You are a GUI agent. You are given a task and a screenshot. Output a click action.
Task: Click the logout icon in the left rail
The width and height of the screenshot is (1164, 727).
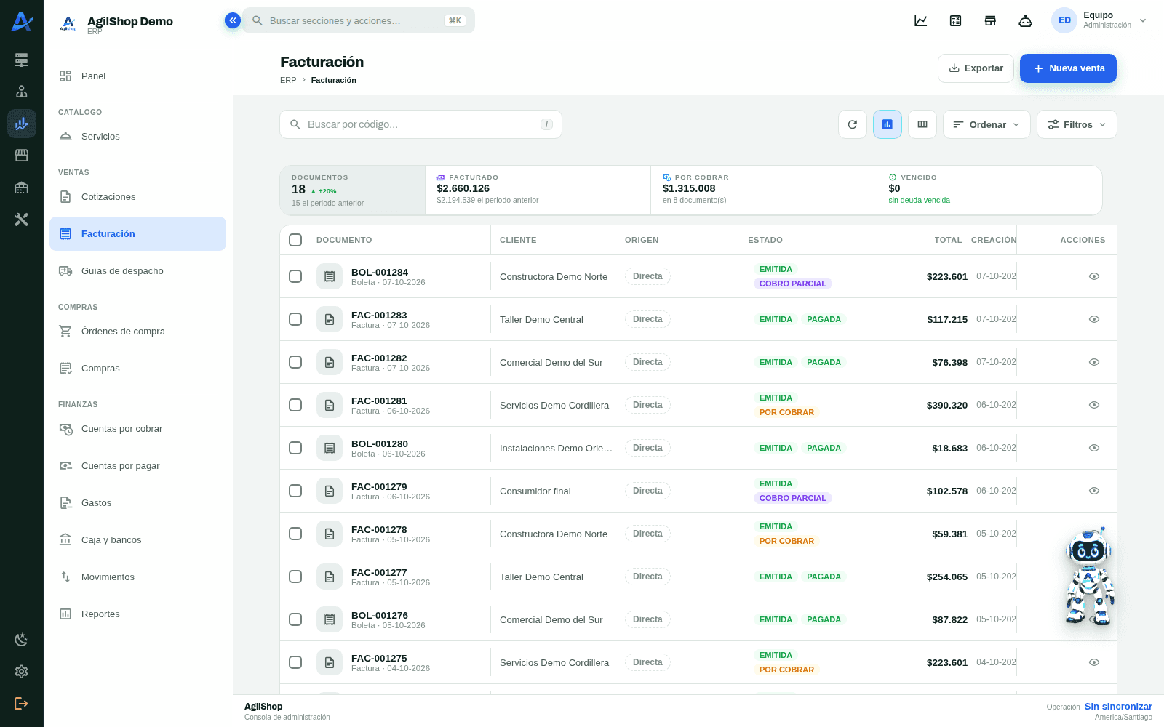[x=22, y=703]
